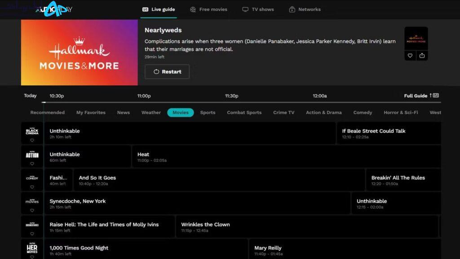Open the Xumo Black Cinema channel logo

pos(32,131)
